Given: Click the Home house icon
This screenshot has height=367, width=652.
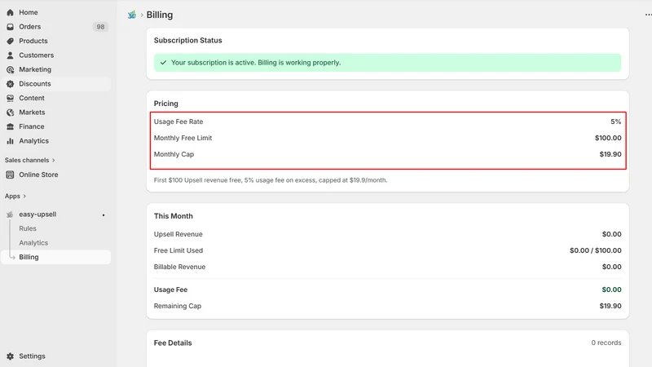Looking at the screenshot, I should (x=10, y=12).
